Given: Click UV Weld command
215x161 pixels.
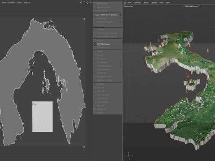Looking at the screenshot, I should coord(107,25).
